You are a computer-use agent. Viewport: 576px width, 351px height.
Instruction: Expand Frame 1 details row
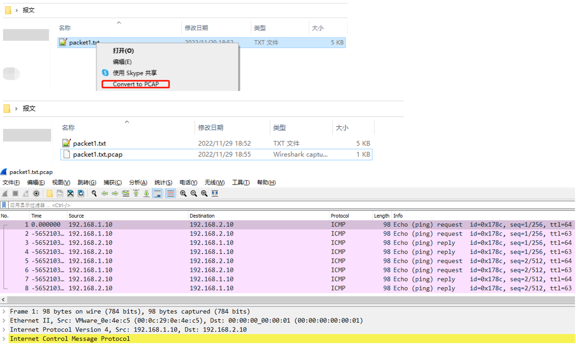click(x=4, y=312)
